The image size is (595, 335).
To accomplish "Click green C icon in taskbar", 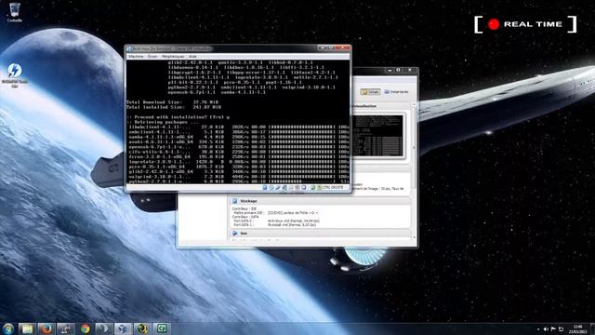I will point(162,328).
